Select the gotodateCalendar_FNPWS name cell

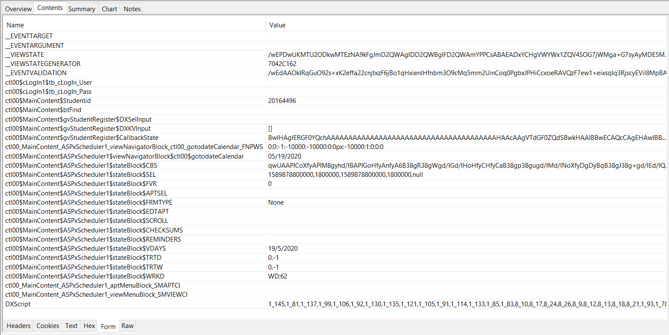(x=135, y=147)
